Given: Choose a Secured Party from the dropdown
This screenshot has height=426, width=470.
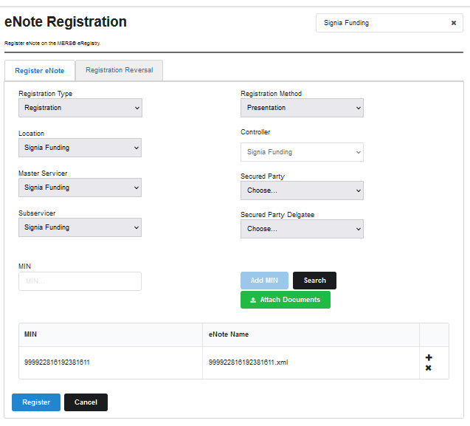Looking at the screenshot, I should pos(302,190).
